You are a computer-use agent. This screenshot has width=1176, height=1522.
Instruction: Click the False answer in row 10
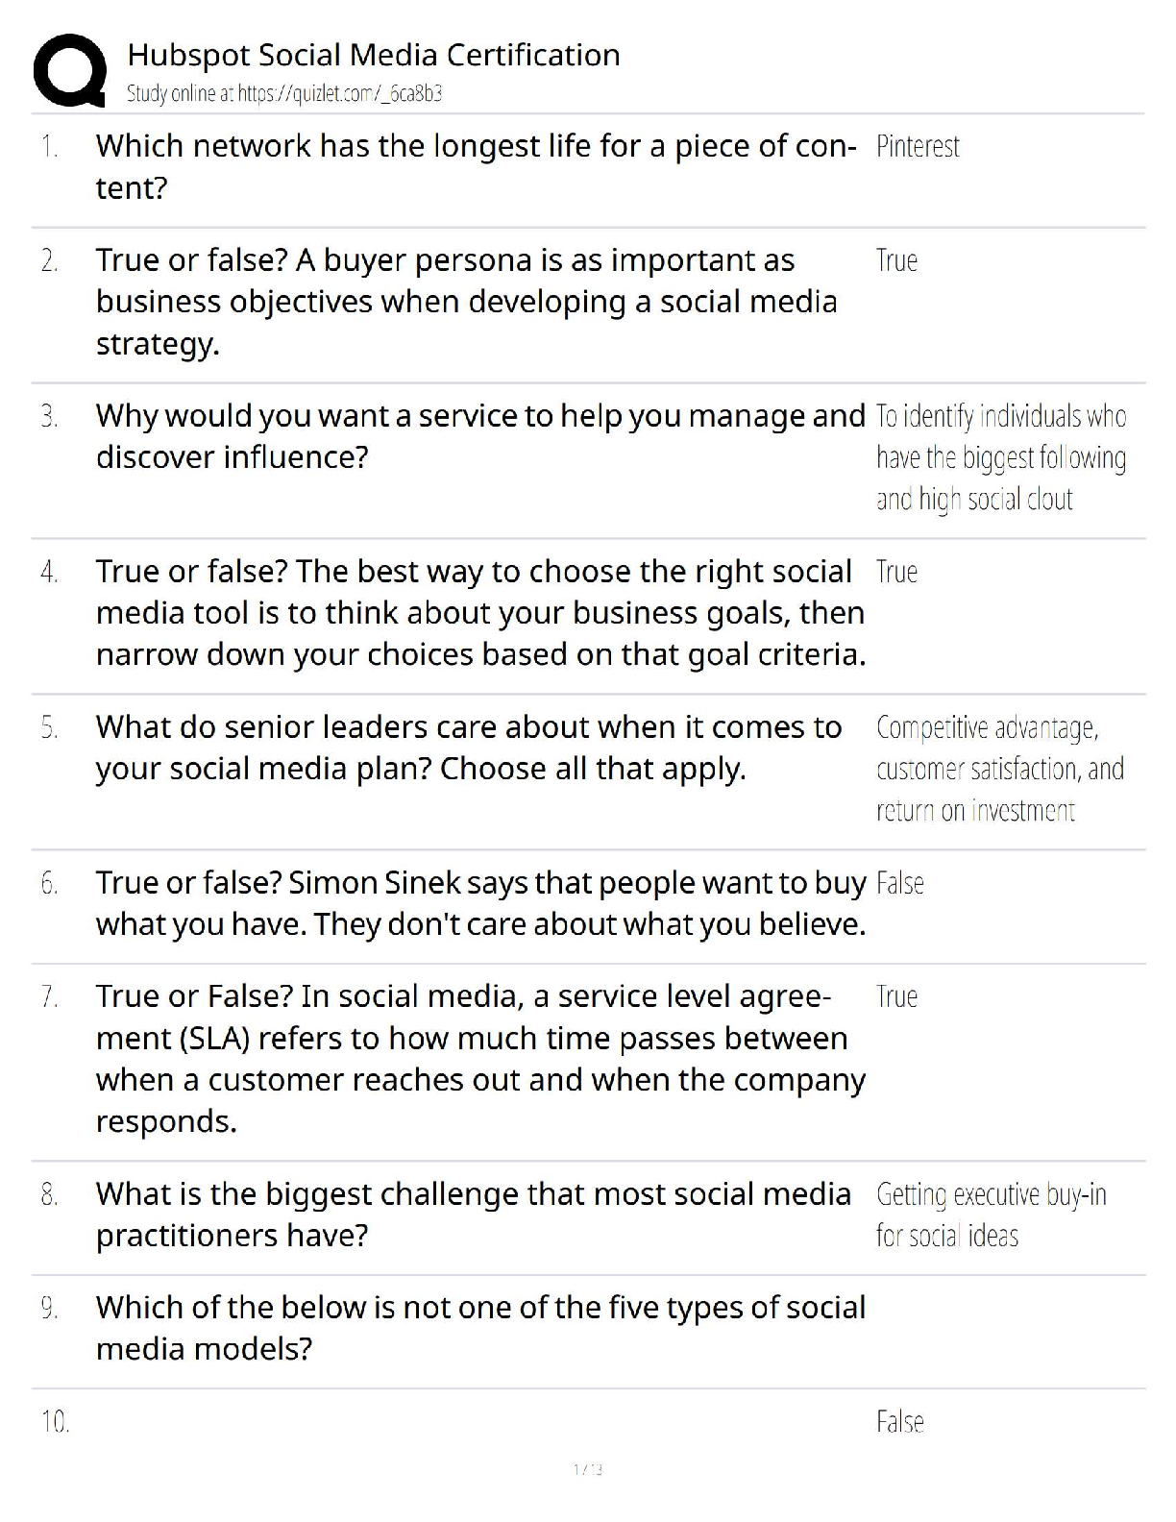900,1421
